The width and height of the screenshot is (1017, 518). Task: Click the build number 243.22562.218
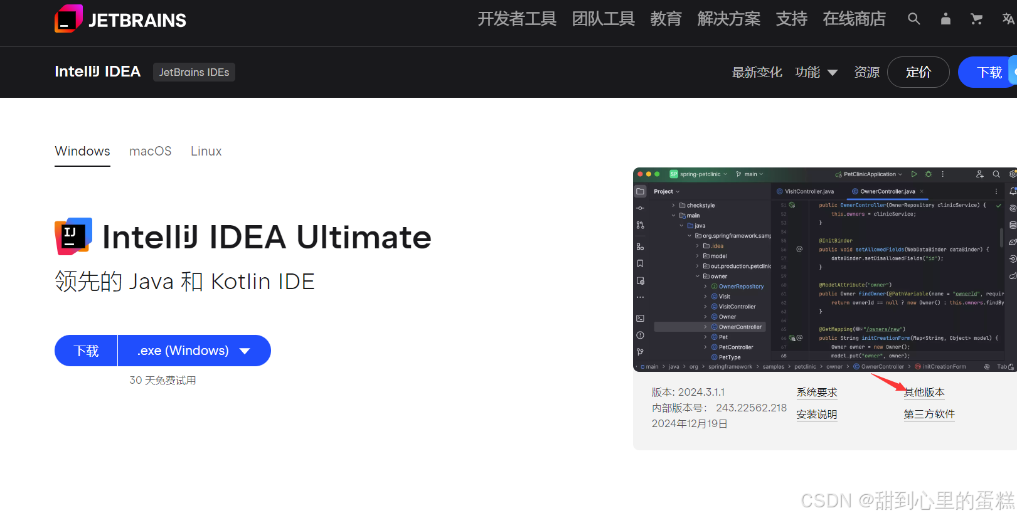coord(751,408)
